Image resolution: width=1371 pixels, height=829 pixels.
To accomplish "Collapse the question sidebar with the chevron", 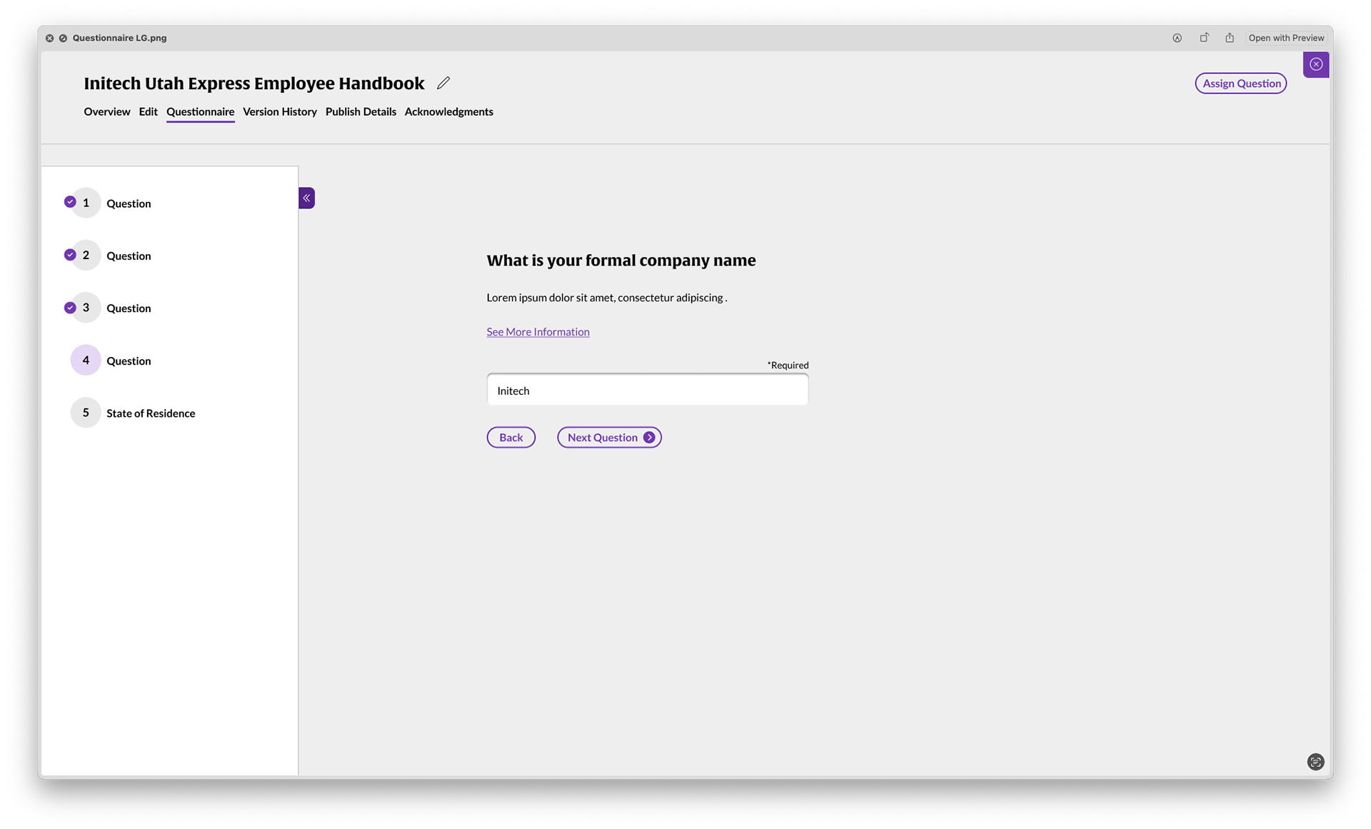I will coord(306,198).
